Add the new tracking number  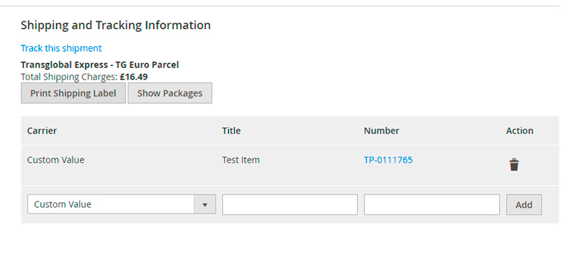[524, 204]
